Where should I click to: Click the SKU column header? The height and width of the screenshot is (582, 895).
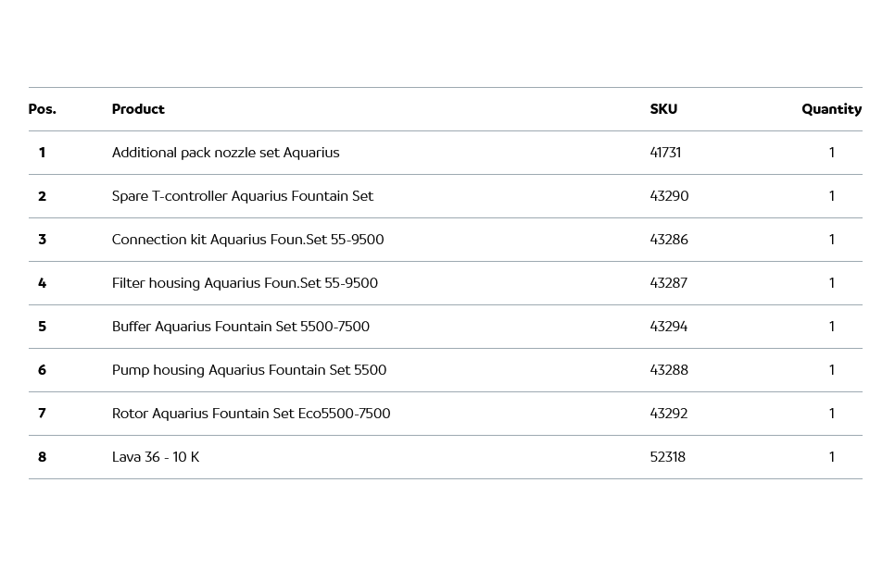click(x=663, y=109)
